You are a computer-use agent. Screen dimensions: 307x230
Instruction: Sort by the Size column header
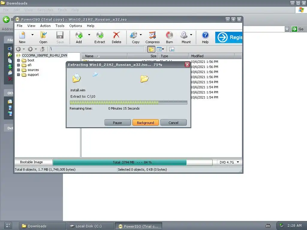coord(143,56)
